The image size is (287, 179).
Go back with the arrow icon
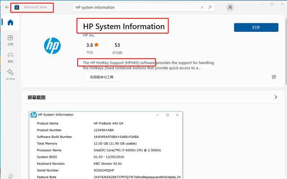coord(7,7)
